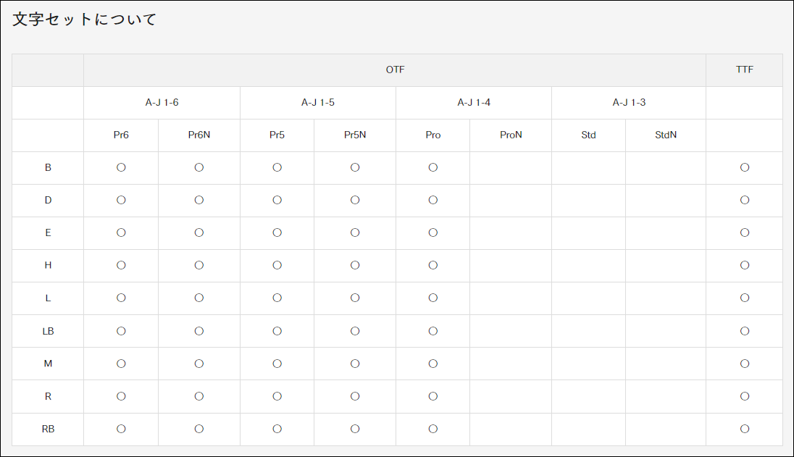Click the circle for row B under Pr6
794x457 pixels.
121,167
